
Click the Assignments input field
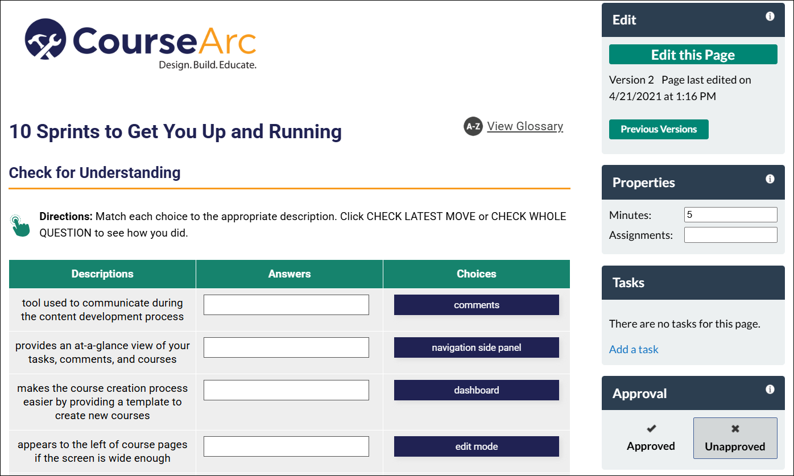(x=730, y=234)
